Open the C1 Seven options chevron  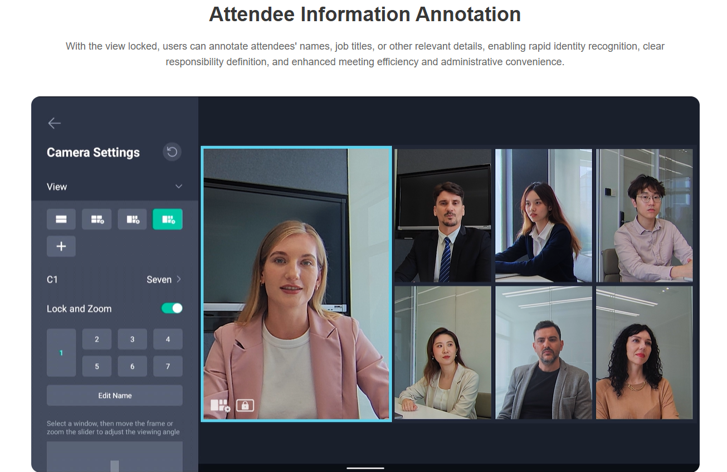click(x=179, y=279)
